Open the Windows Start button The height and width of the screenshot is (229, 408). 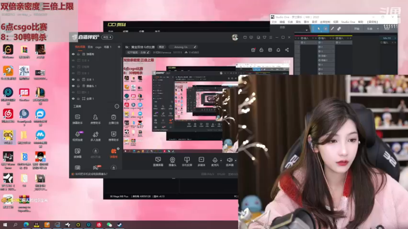[5, 225]
